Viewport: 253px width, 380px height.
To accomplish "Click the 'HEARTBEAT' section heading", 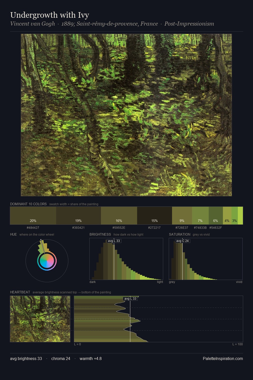I will tap(20, 292).
